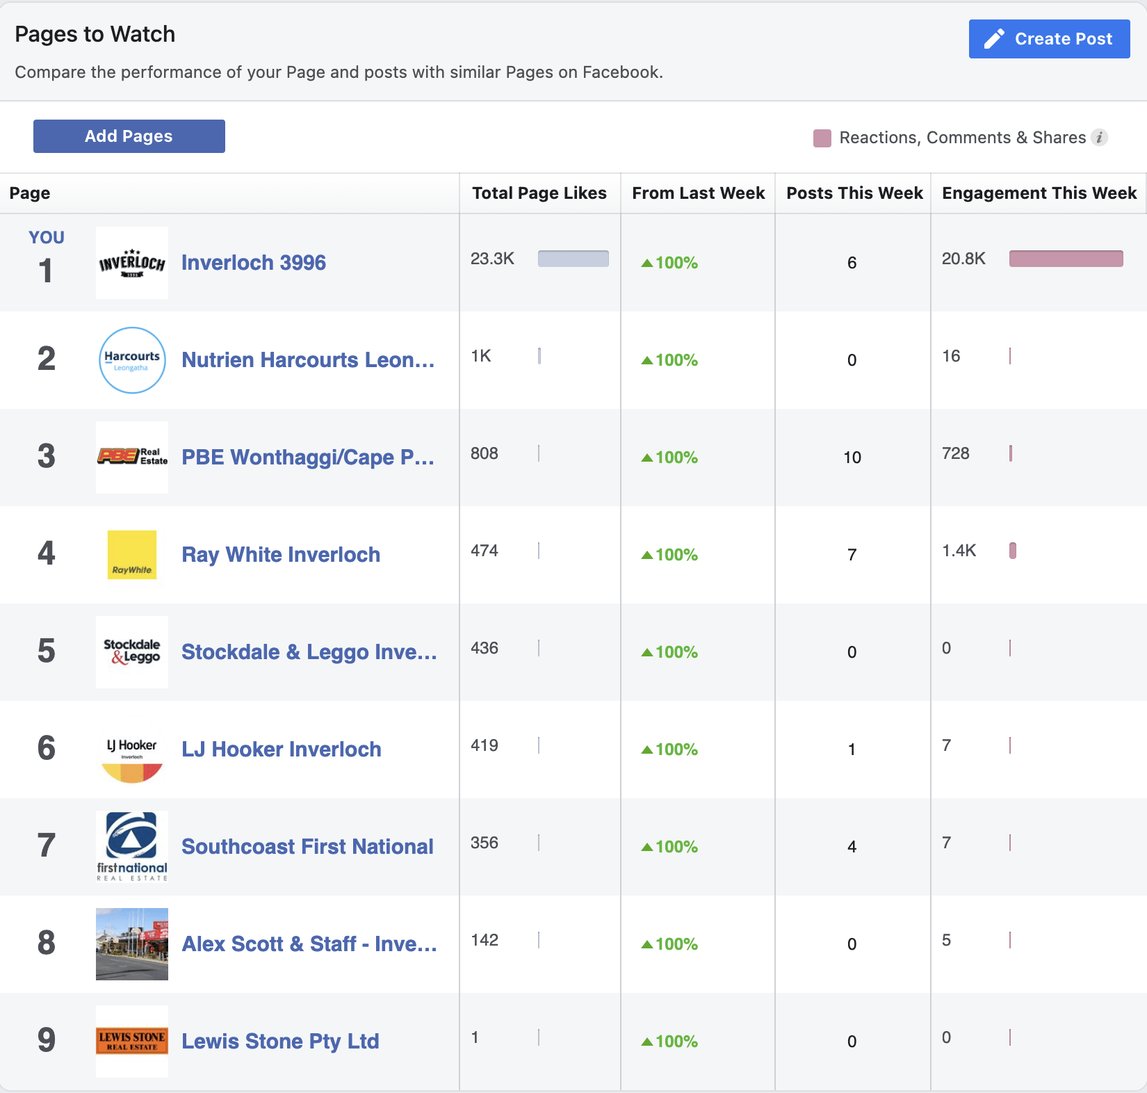Click the Pages to Watch heading
This screenshot has width=1147, height=1093.
coord(95,34)
